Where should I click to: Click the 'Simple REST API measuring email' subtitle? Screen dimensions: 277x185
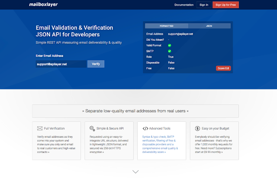(x=79, y=42)
